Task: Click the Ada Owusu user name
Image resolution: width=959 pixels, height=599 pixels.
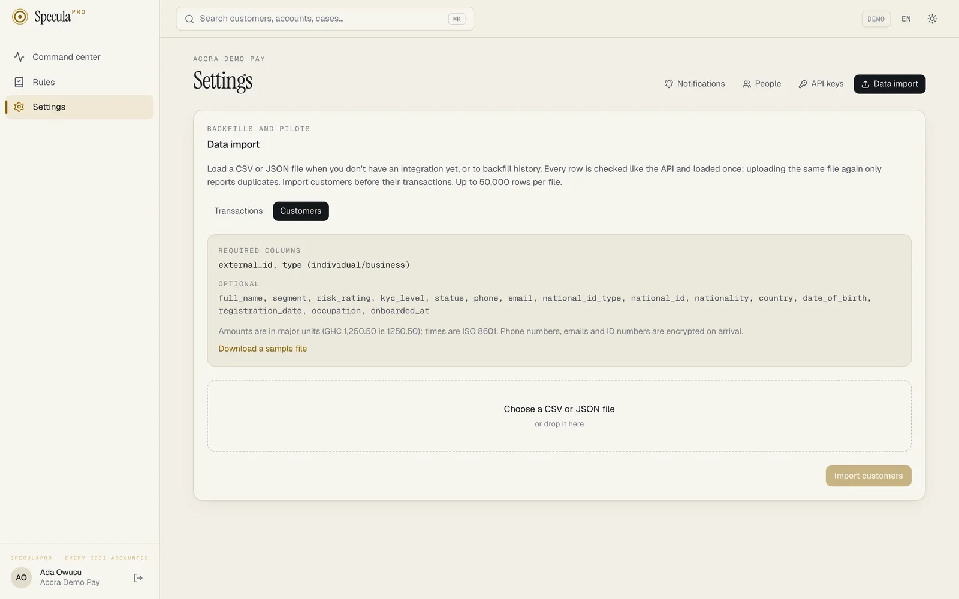Action: pos(61,573)
